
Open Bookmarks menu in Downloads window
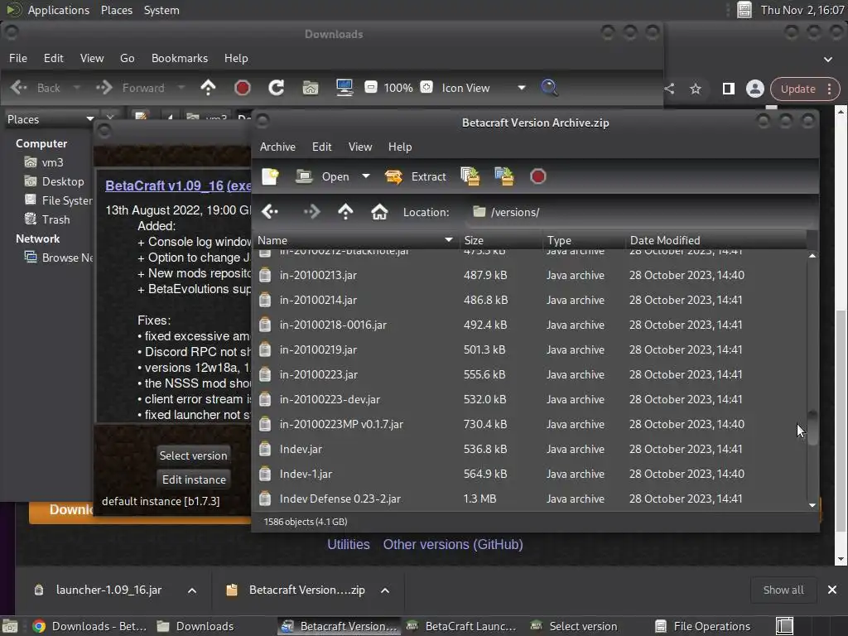pos(180,58)
